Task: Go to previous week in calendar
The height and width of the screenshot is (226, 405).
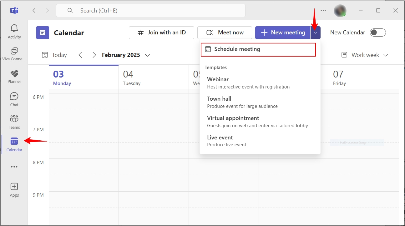Action: click(x=80, y=55)
